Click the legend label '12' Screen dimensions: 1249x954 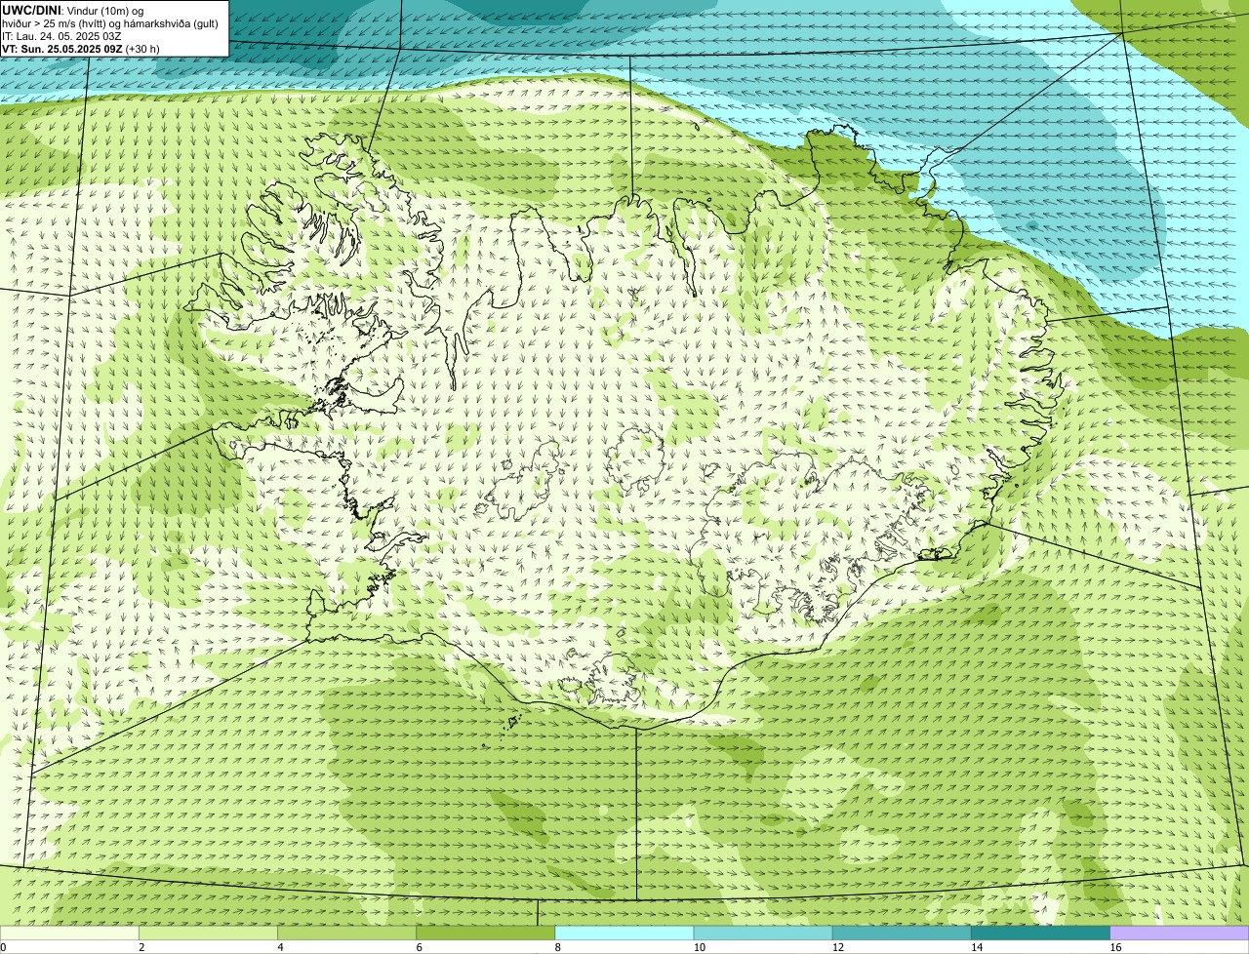pyautogui.click(x=838, y=947)
